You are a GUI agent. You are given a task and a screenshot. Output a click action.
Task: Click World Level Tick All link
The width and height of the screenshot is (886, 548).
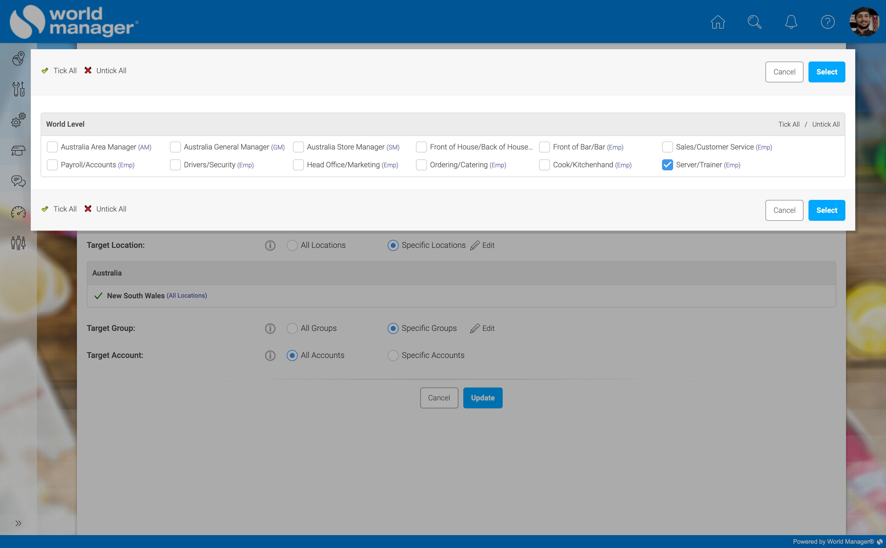click(788, 124)
